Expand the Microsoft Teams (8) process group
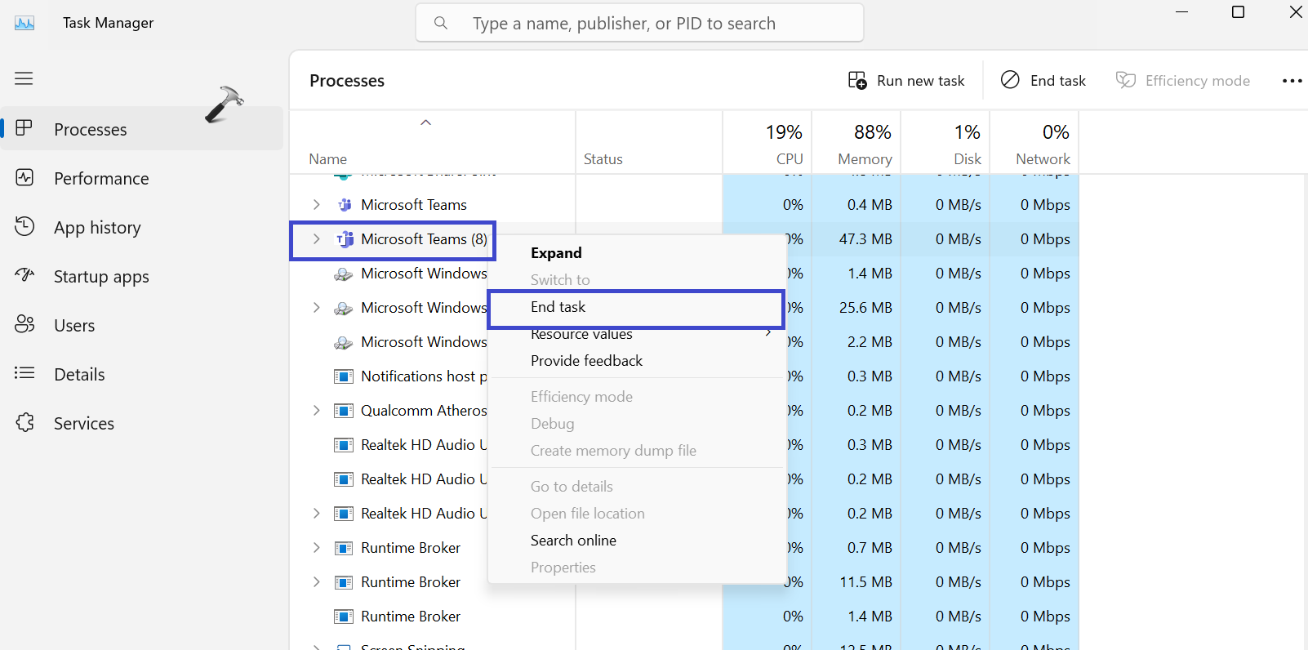The width and height of the screenshot is (1308, 650). tap(317, 239)
